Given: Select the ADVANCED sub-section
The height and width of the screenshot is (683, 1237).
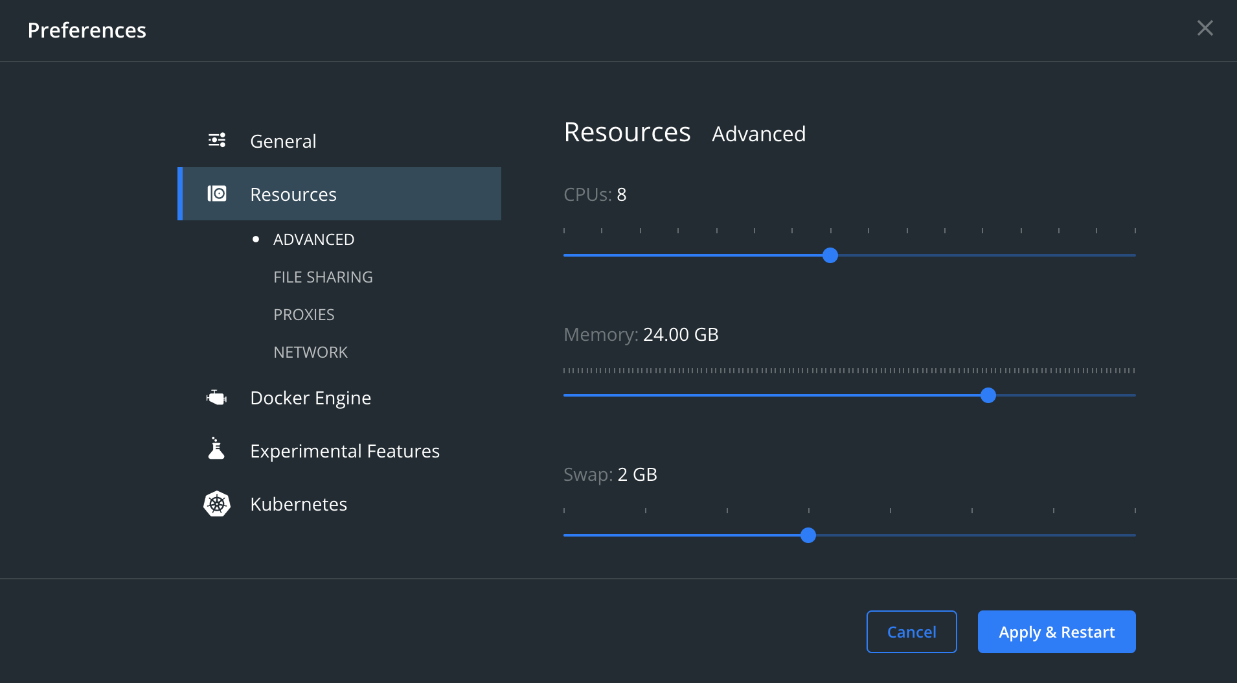Looking at the screenshot, I should tap(313, 239).
